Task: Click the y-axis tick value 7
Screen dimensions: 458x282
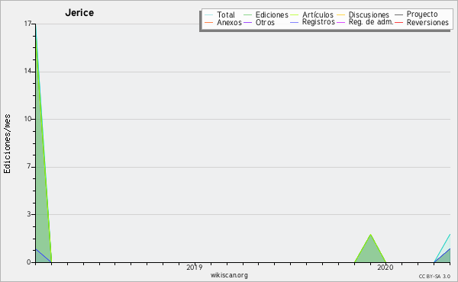Action: point(29,166)
